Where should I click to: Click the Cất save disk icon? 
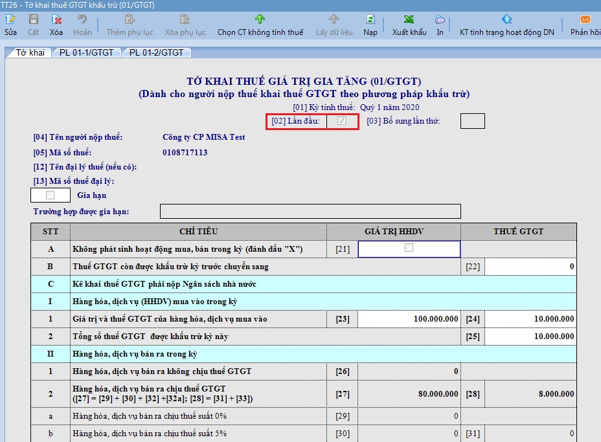click(x=33, y=19)
